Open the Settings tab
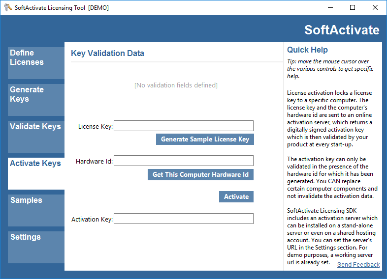Viewport: 387px width, 279px height. 36,247
